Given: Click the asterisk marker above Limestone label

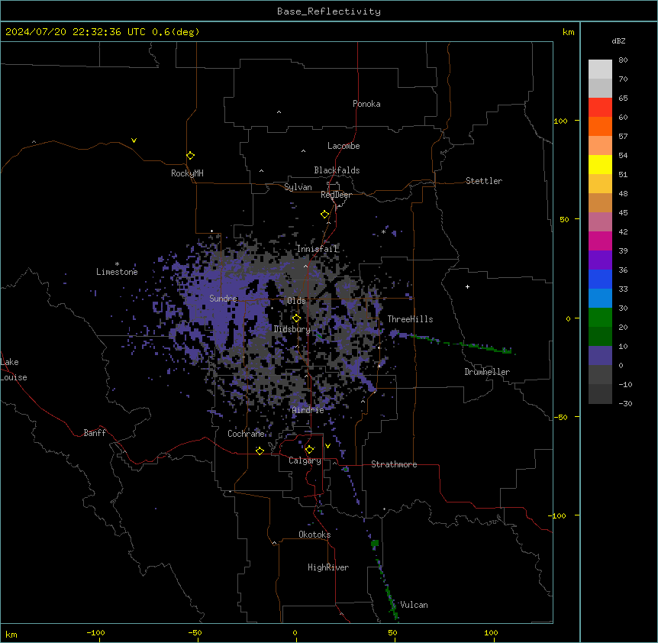Looking at the screenshot, I should [x=117, y=264].
